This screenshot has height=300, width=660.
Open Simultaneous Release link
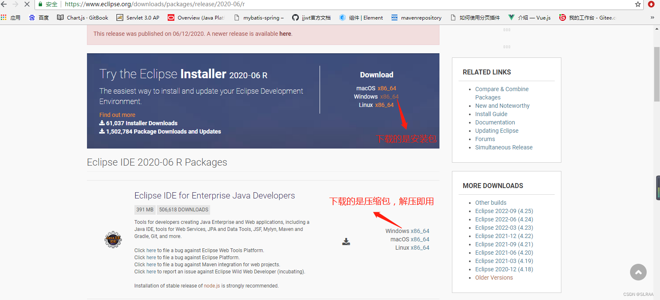pyautogui.click(x=504, y=147)
